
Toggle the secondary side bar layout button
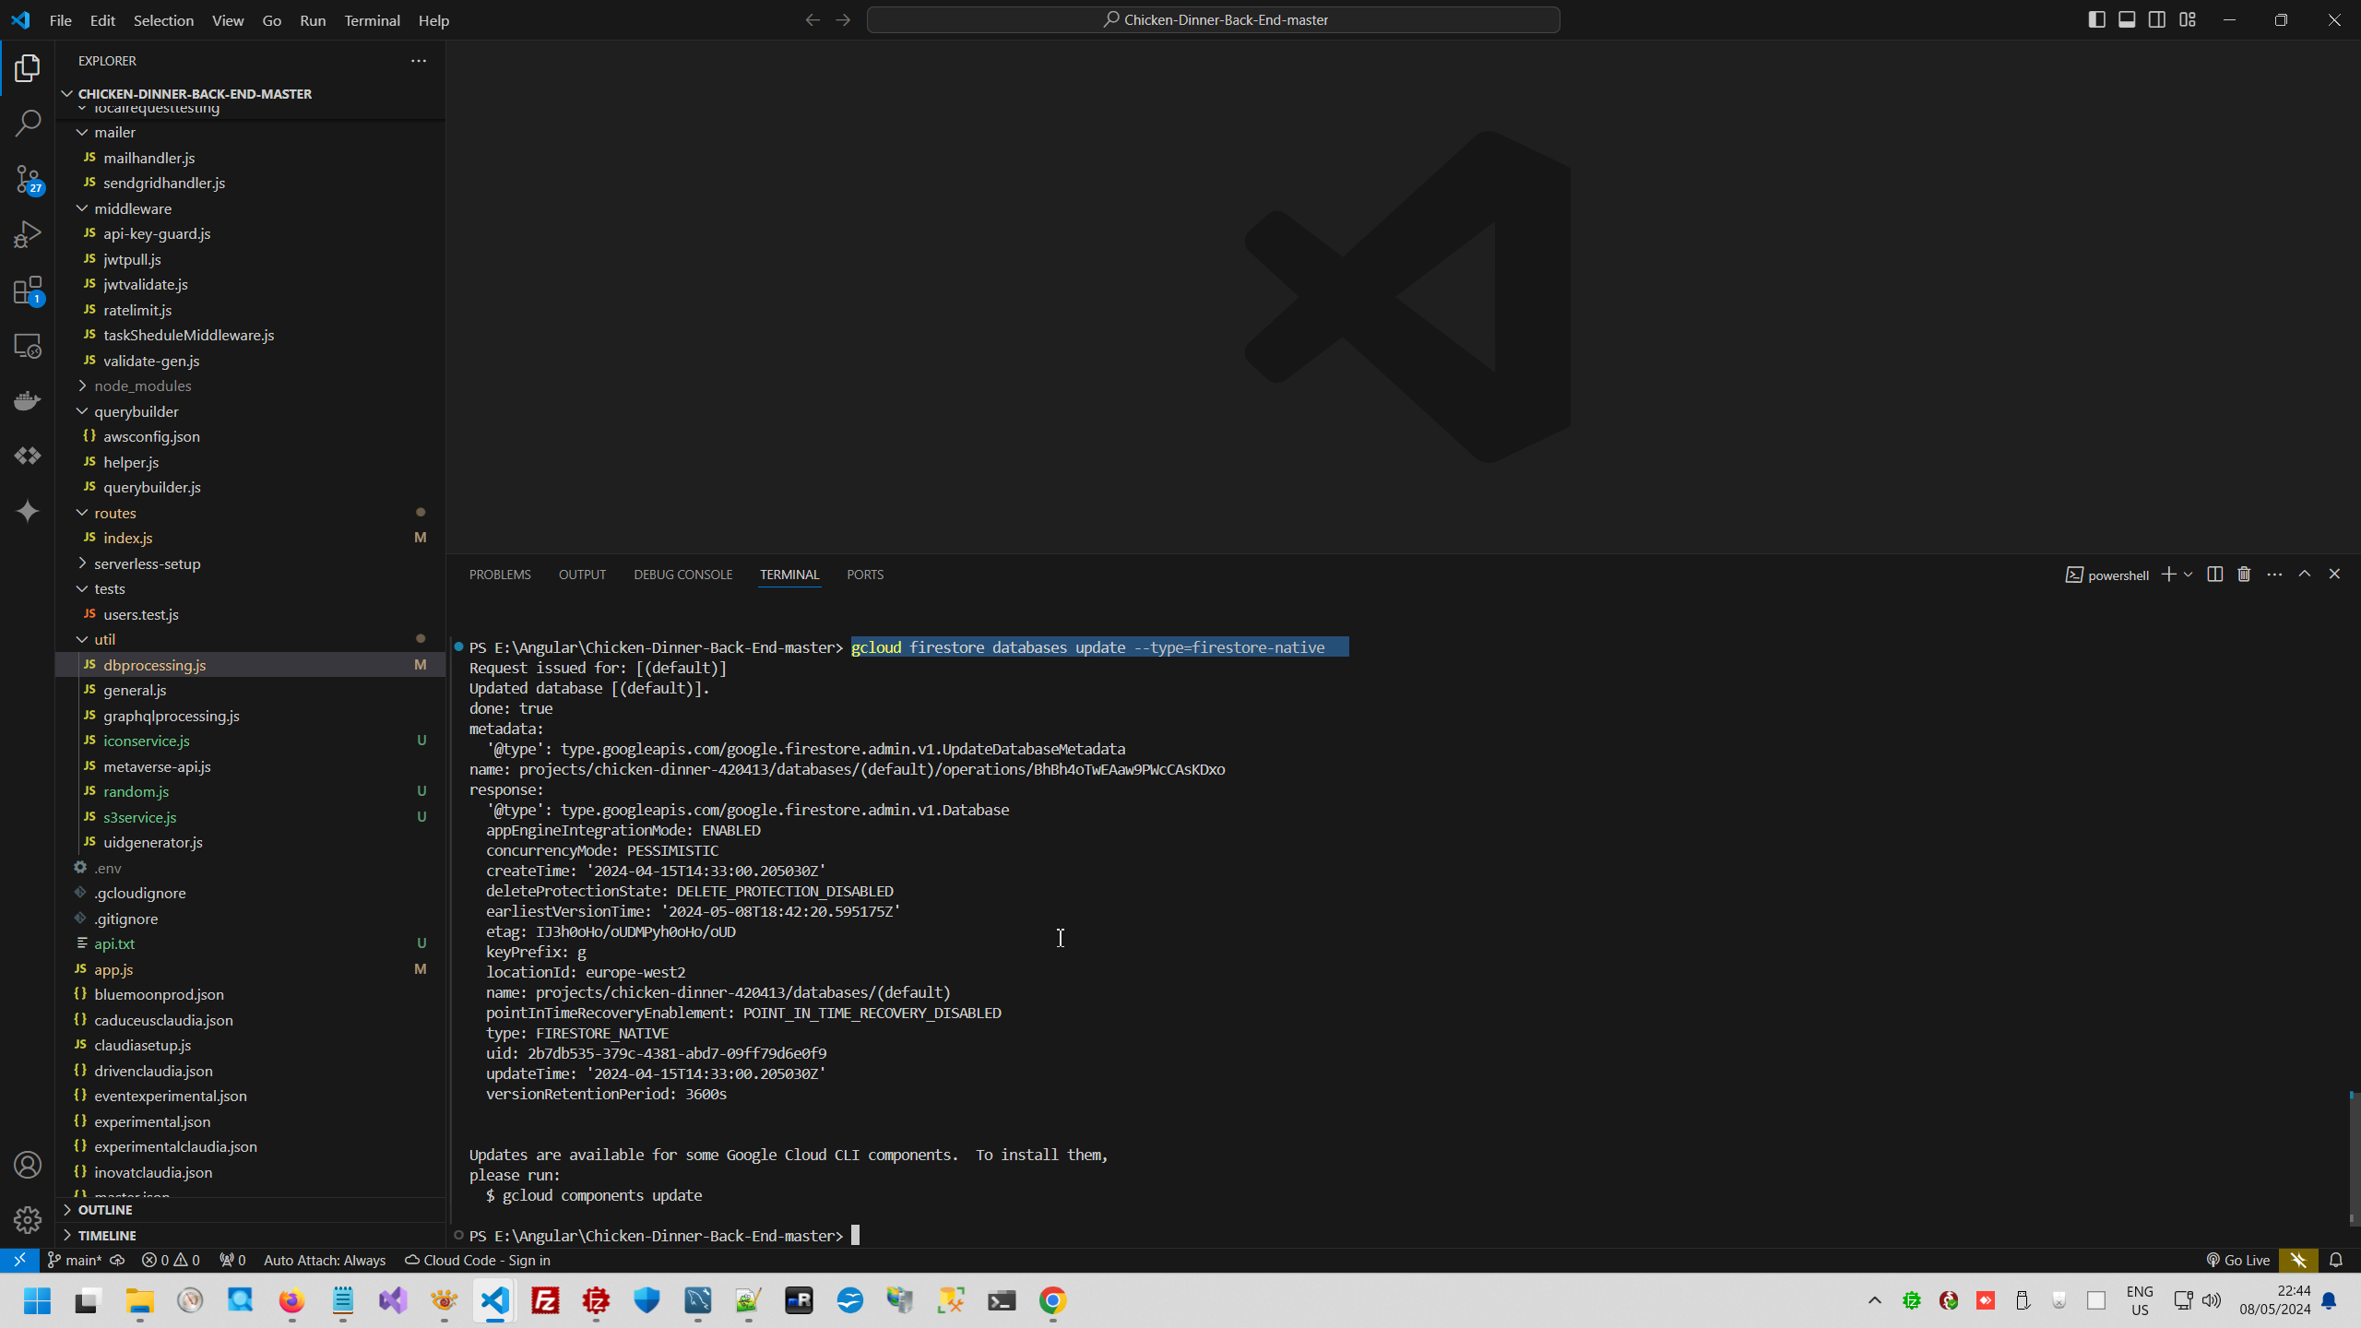tap(2157, 19)
